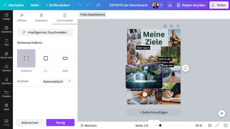230x129 pixels.
Task: Open the analytics bar chart icon
Action: click(x=170, y=5)
